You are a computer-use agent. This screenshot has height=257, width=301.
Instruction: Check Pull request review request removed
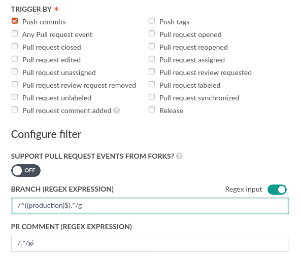coord(15,84)
